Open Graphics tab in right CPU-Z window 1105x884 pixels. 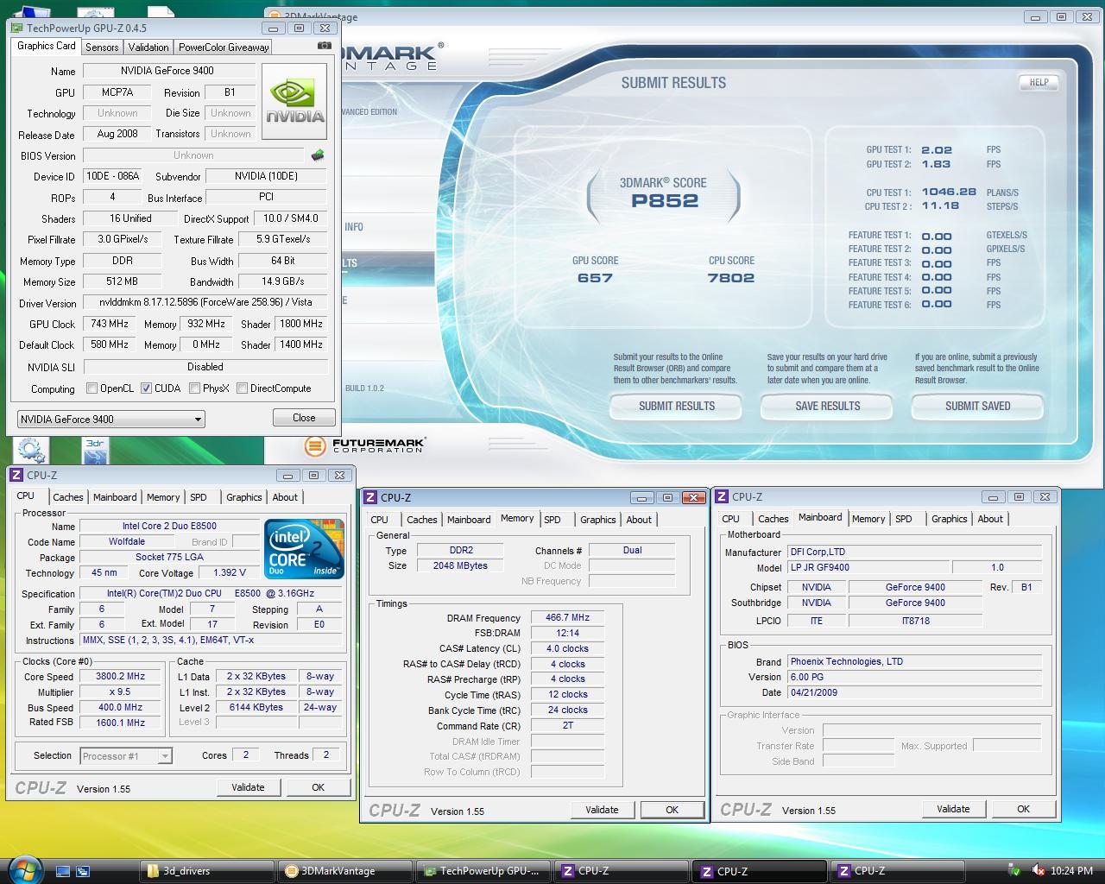(x=950, y=519)
